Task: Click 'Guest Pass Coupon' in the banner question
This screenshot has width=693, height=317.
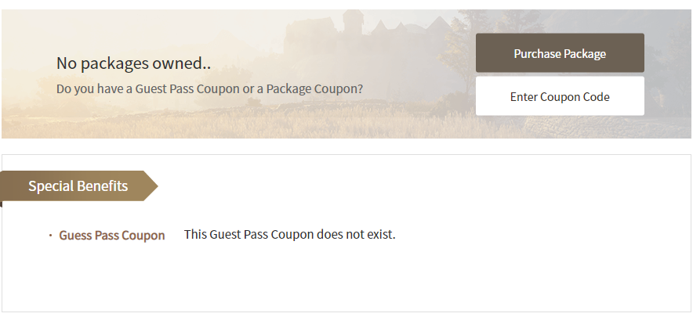Action: (x=187, y=88)
